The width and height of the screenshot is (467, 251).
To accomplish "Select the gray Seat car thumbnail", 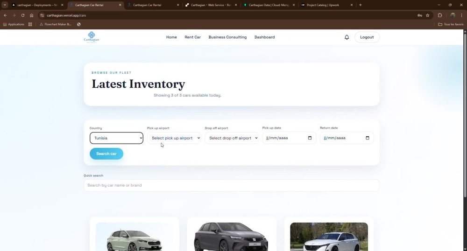I will [x=232, y=237].
